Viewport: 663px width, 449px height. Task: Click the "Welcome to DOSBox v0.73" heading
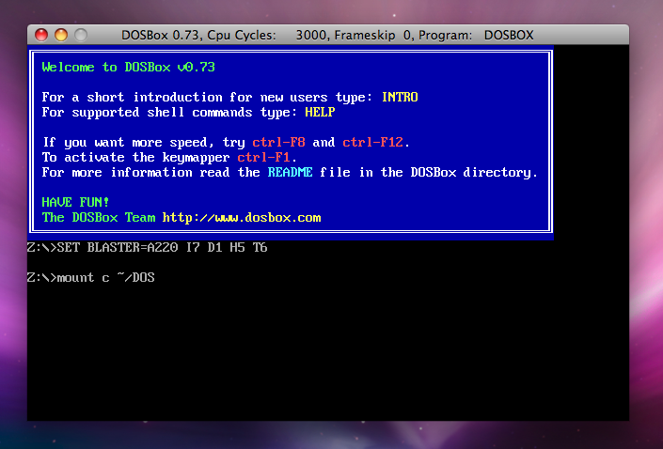tap(129, 67)
